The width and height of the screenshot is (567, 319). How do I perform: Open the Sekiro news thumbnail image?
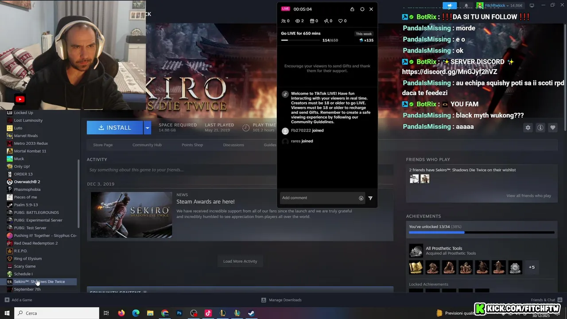coord(132,215)
